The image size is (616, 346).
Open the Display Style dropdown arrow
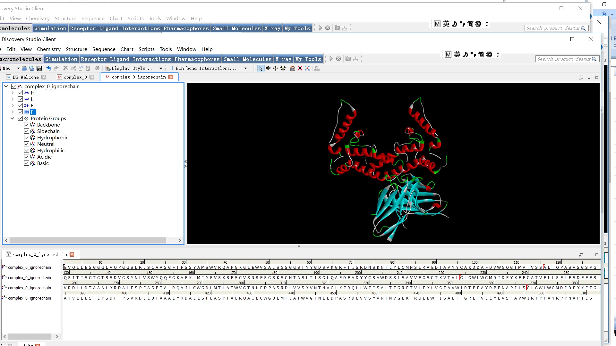click(x=161, y=68)
